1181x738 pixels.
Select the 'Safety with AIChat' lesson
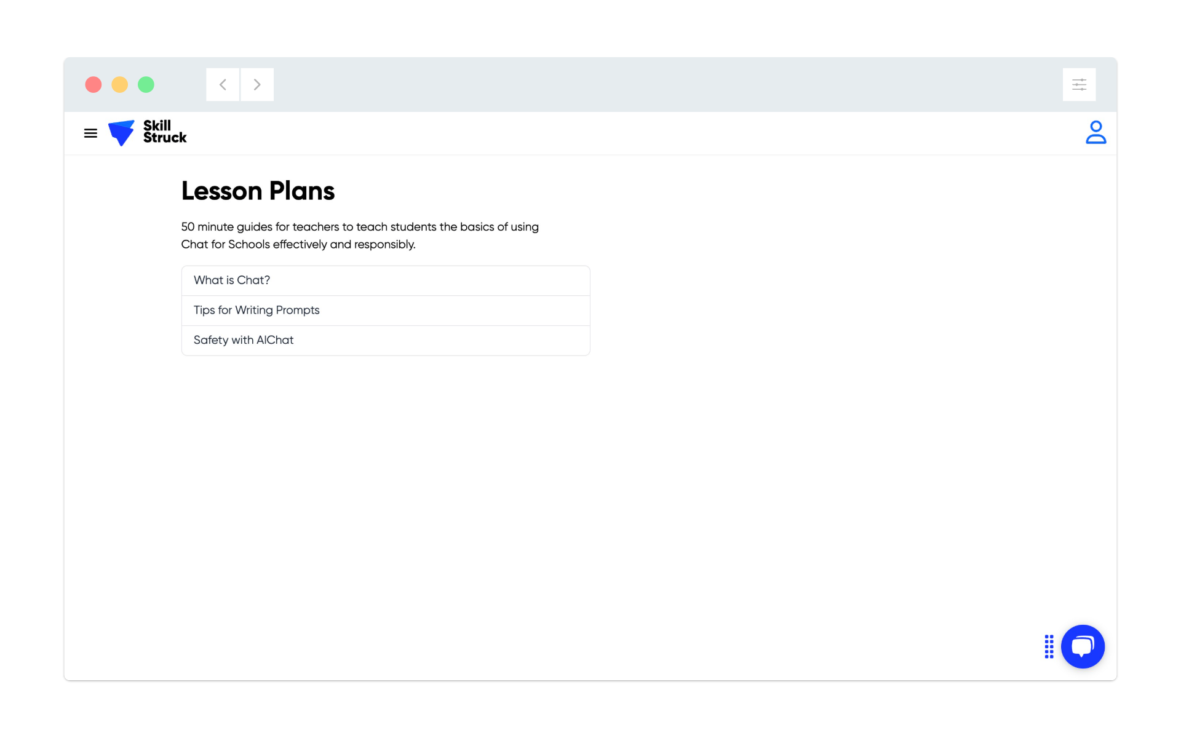(x=386, y=340)
